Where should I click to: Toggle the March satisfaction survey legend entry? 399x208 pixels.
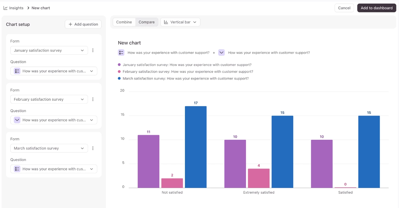click(x=183, y=78)
